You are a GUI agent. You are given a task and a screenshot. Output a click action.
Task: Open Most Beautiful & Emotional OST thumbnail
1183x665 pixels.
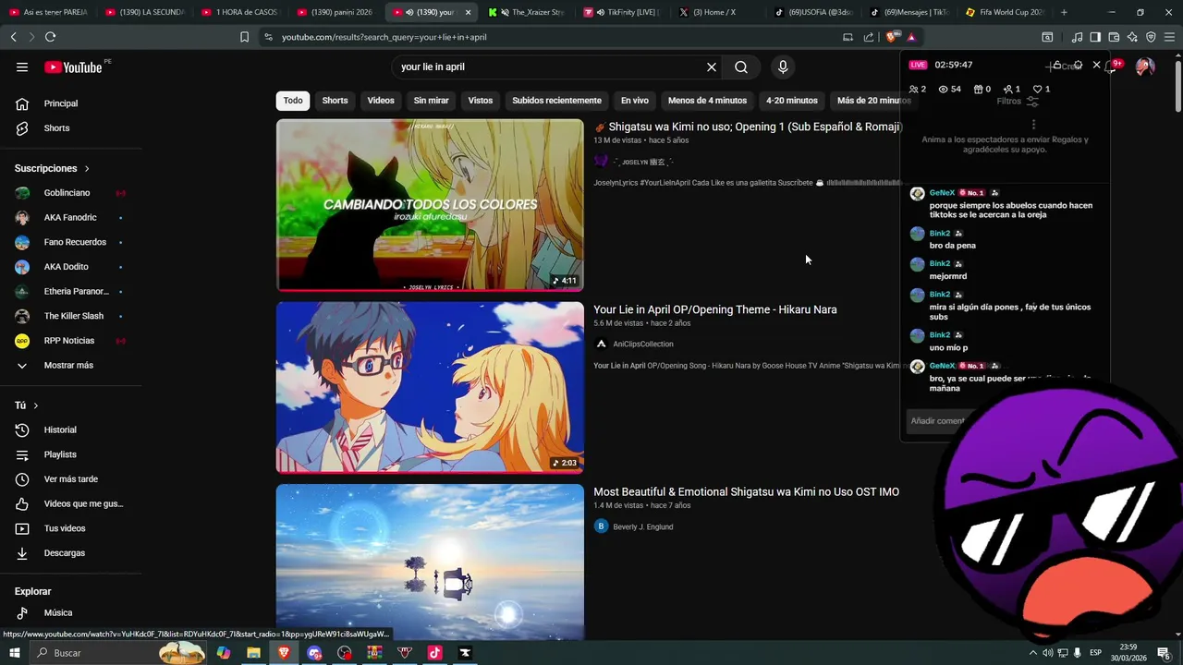[430, 562]
